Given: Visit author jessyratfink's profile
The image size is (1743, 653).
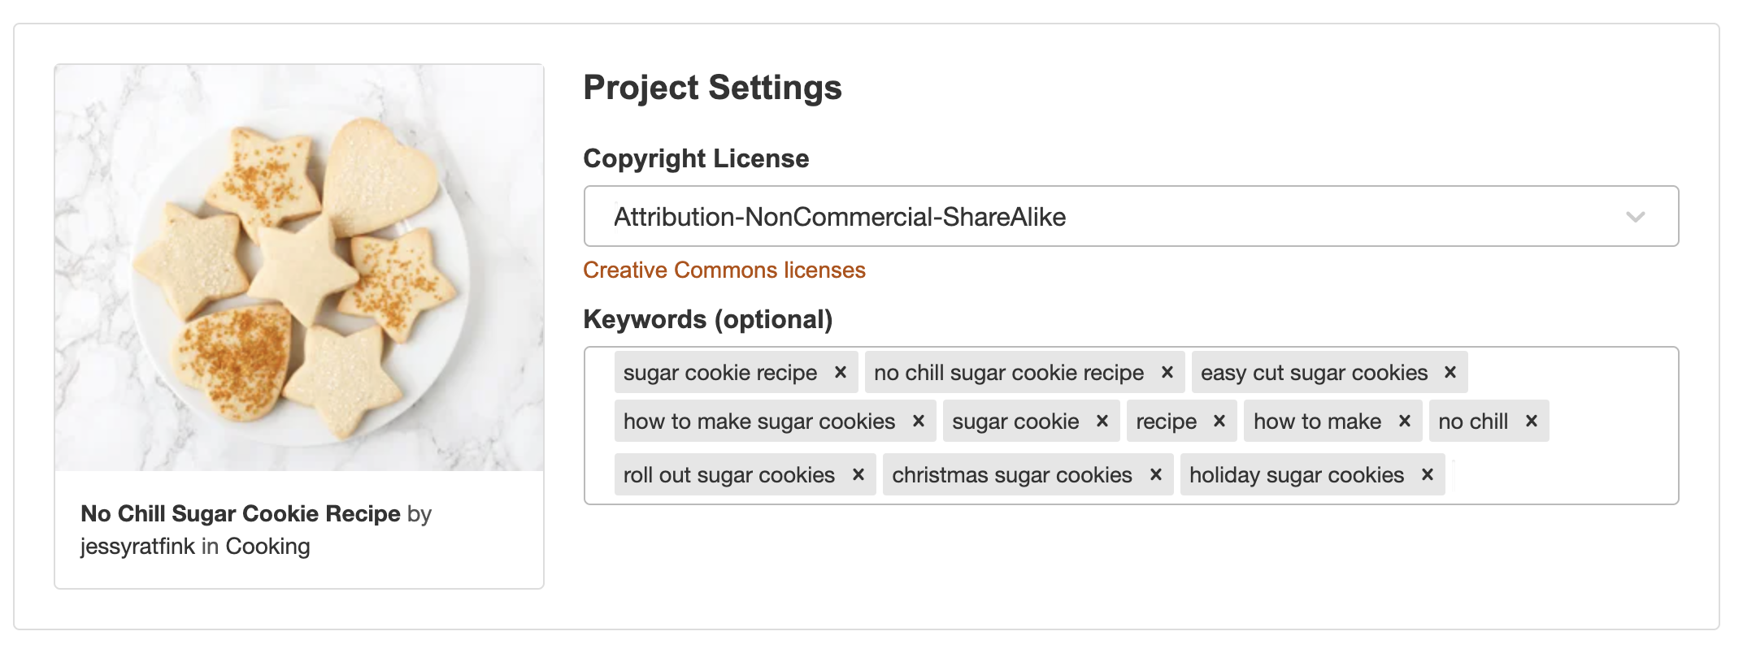Looking at the screenshot, I should coord(137,547).
